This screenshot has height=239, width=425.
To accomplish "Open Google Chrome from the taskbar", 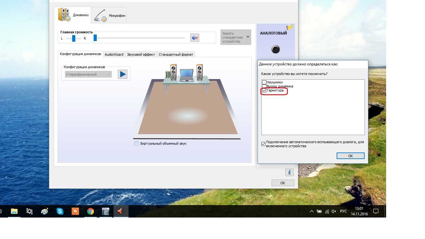I will point(91,211).
